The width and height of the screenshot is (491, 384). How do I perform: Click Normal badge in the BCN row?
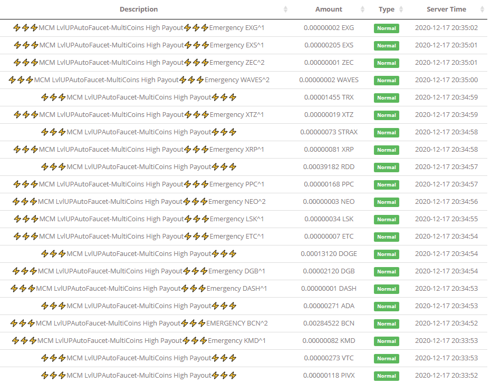click(x=387, y=324)
